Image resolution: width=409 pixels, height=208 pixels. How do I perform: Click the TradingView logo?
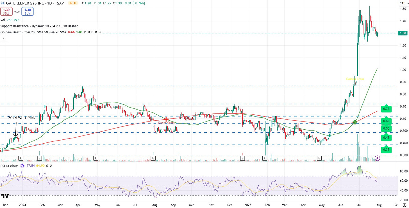5,196
